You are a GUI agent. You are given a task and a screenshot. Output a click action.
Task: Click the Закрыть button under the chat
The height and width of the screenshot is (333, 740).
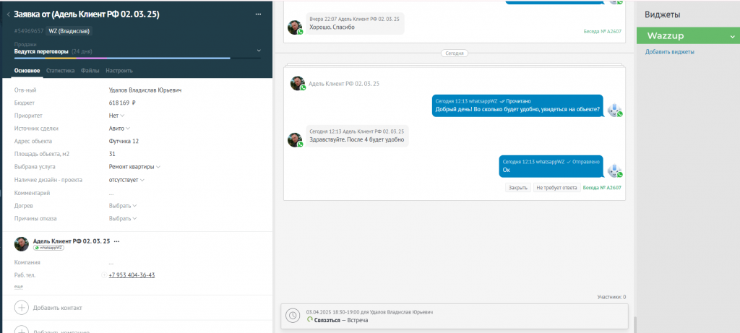(517, 187)
